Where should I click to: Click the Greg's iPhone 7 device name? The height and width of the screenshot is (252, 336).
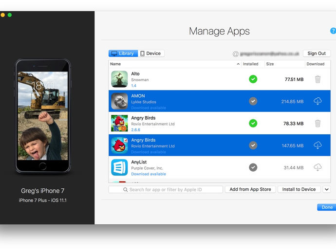pyautogui.click(x=43, y=191)
